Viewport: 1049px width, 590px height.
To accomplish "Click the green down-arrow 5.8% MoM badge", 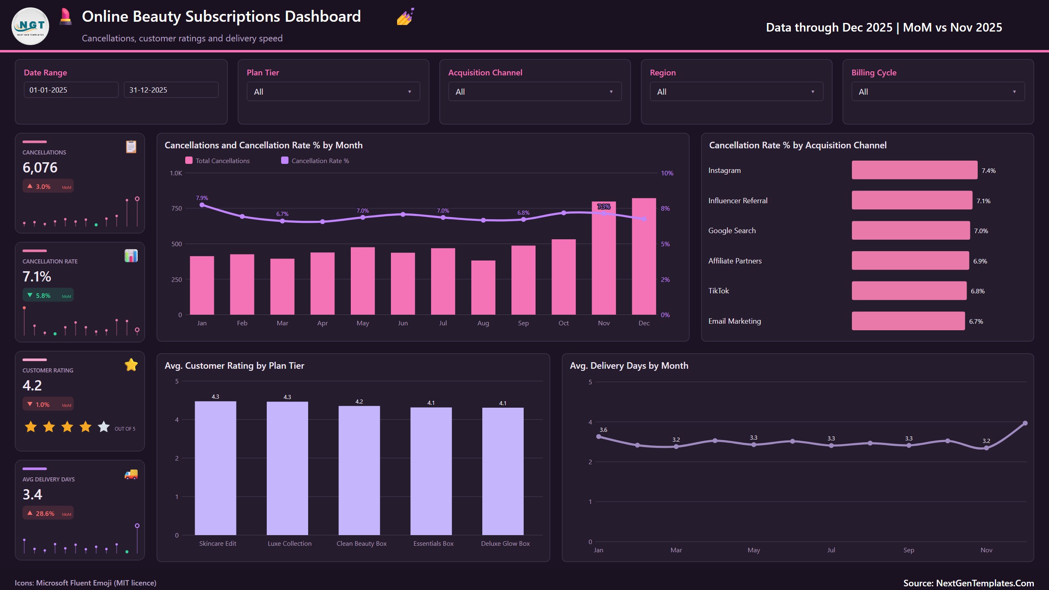I will click(x=48, y=295).
